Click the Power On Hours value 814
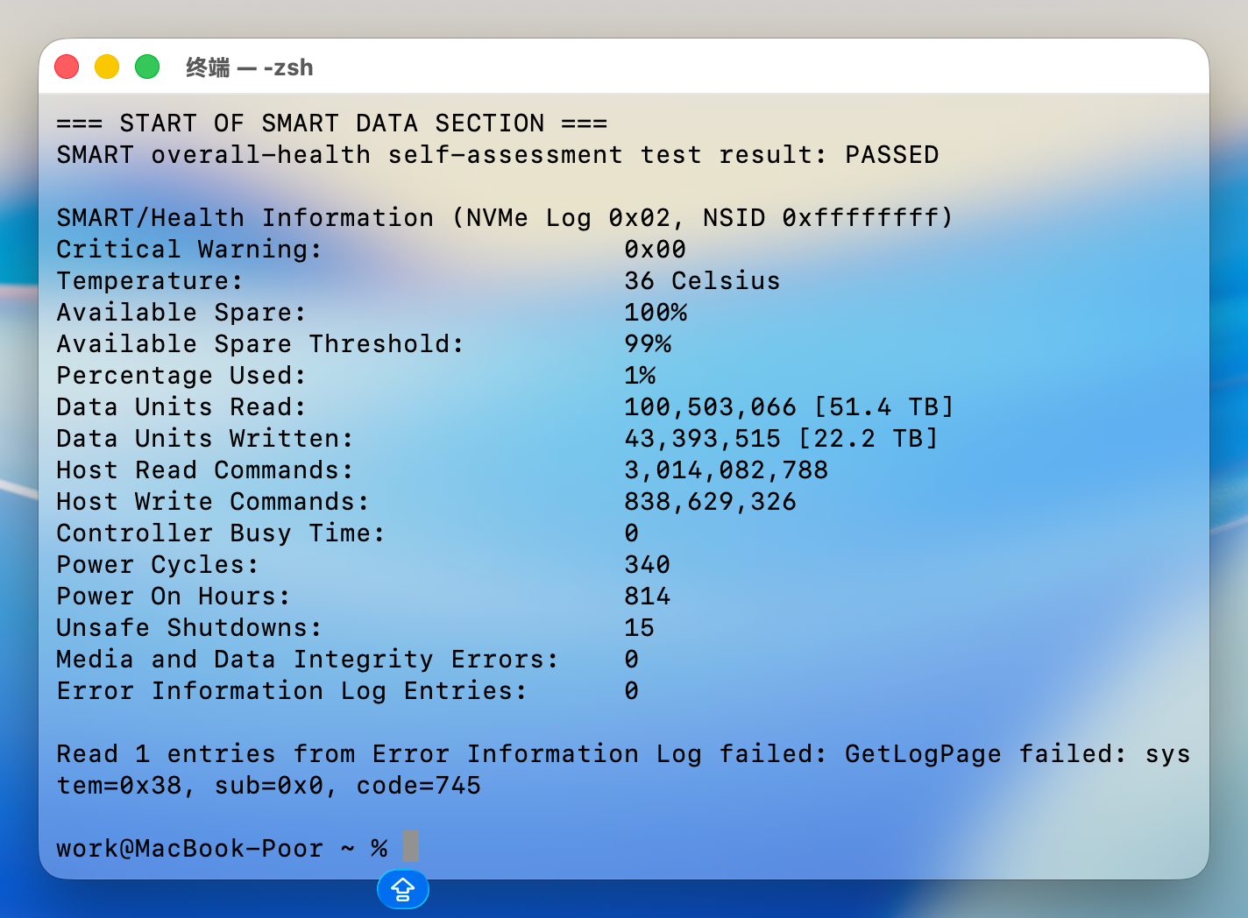The width and height of the screenshot is (1248, 918). click(x=647, y=597)
